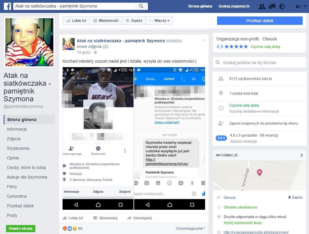
Task: Click the Wyślij wiadomość teraz link
Action: (x=243, y=223)
